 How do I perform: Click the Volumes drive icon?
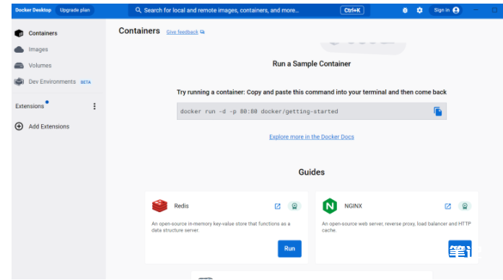[x=19, y=66]
